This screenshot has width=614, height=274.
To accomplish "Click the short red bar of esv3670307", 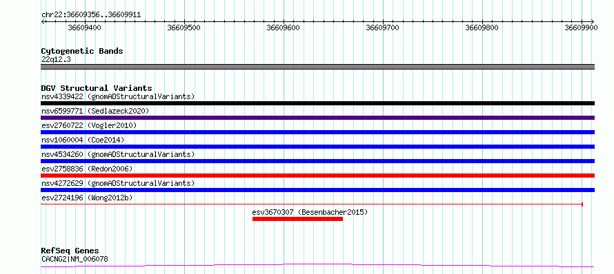I will click(297, 219).
